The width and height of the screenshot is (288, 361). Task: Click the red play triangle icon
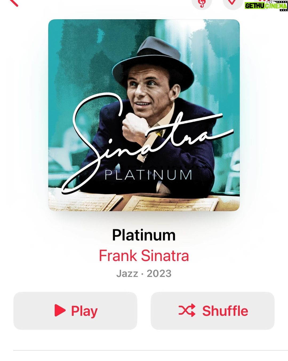(60, 310)
